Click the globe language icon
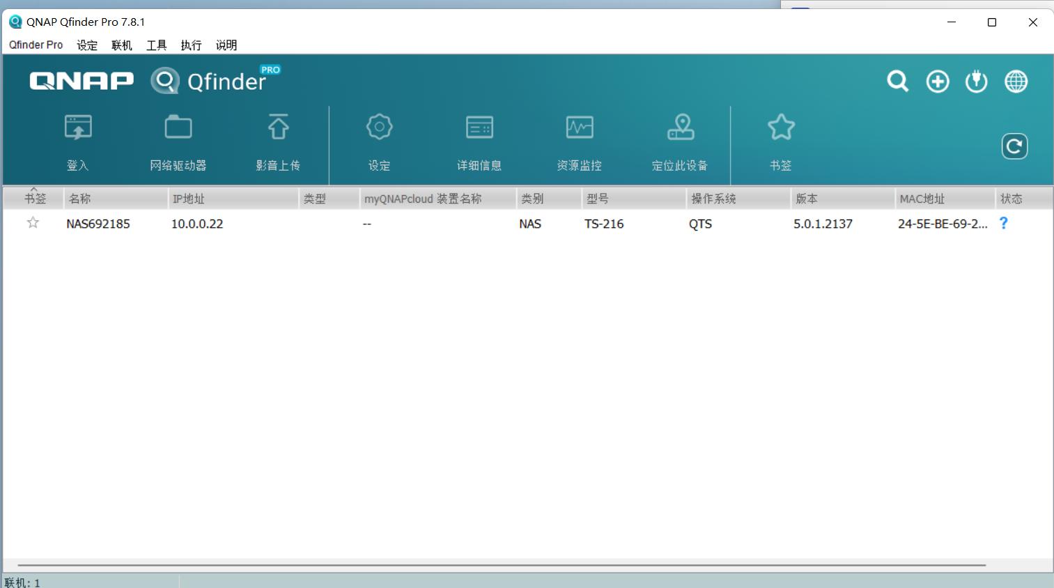Viewport: 1054px width, 588px height. (1016, 81)
